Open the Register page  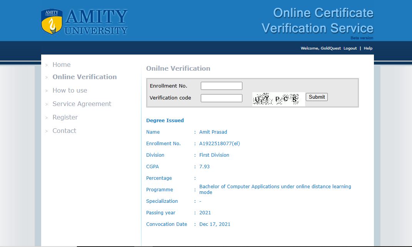(x=65, y=117)
